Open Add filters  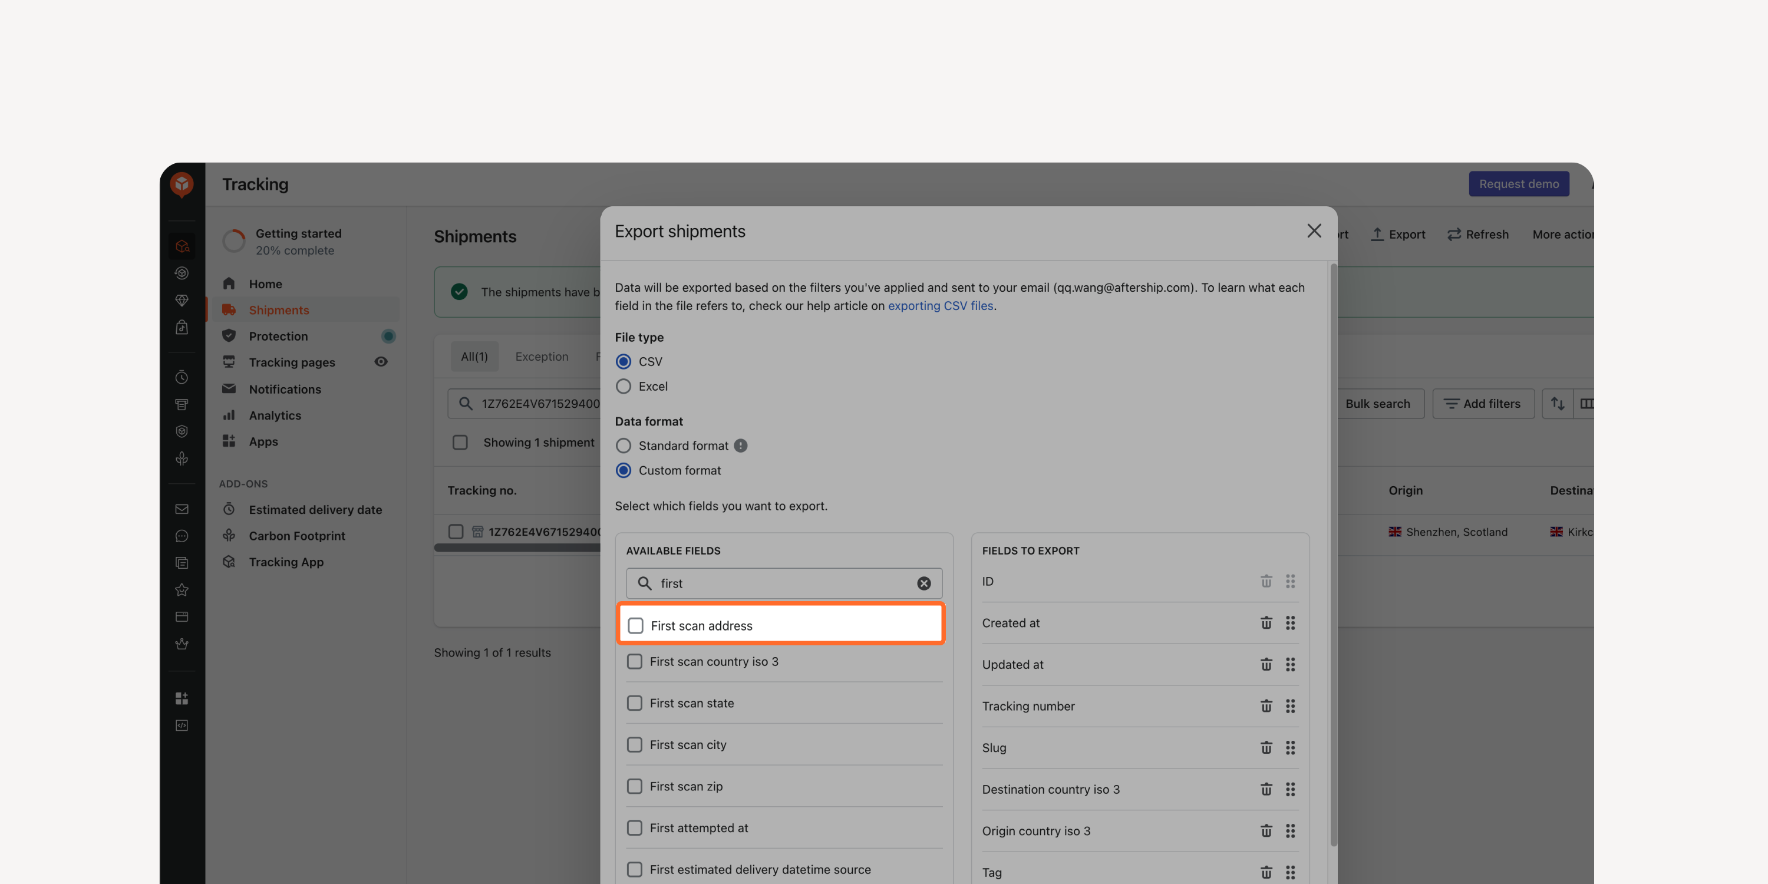click(x=1483, y=404)
